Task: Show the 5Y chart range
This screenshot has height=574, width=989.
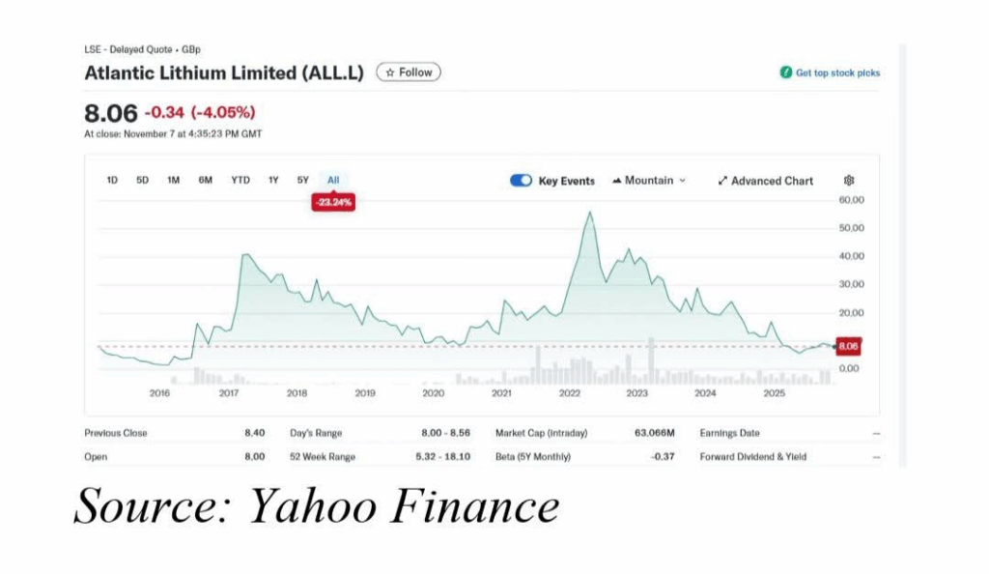Action: pyautogui.click(x=302, y=180)
